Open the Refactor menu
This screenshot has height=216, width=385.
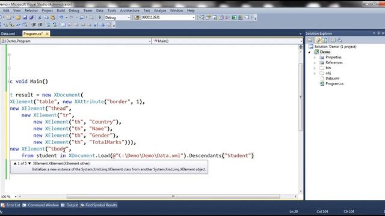31,11
